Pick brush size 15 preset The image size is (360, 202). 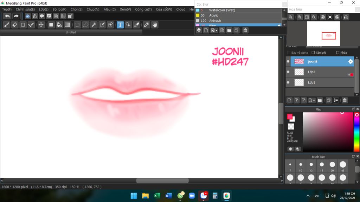point(322,166)
